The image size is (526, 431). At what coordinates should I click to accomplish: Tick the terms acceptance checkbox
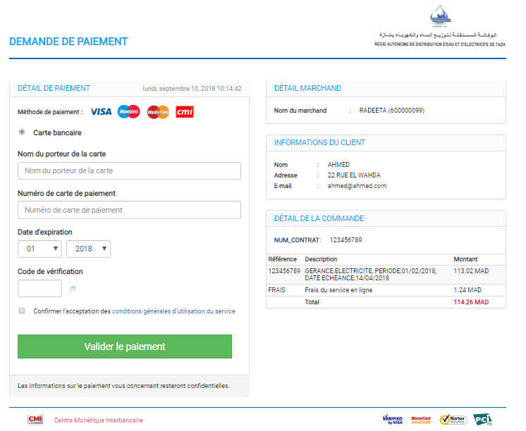pos(22,311)
